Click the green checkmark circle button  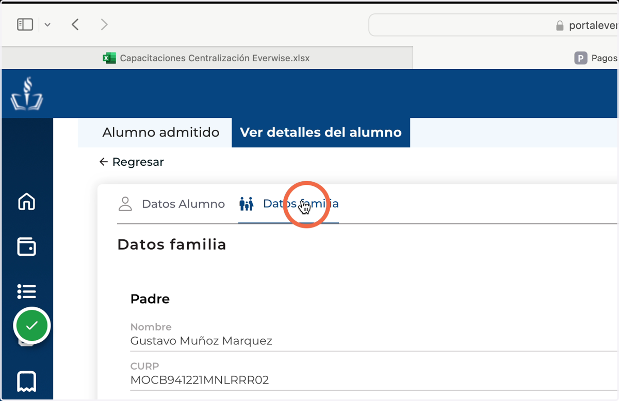pos(32,325)
